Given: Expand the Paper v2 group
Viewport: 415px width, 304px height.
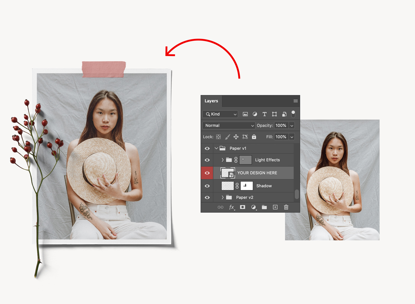Looking at the screenshot, I should 223,197.
